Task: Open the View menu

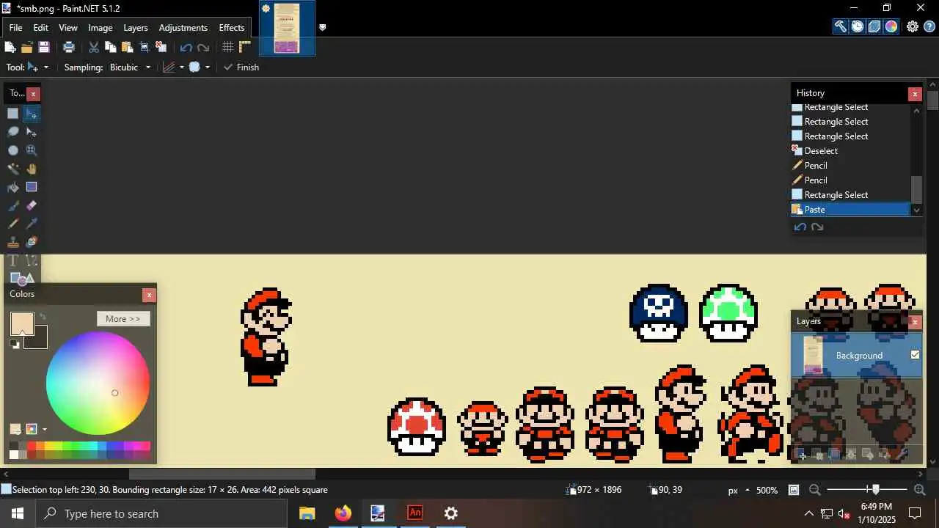Action: point(68,28)
